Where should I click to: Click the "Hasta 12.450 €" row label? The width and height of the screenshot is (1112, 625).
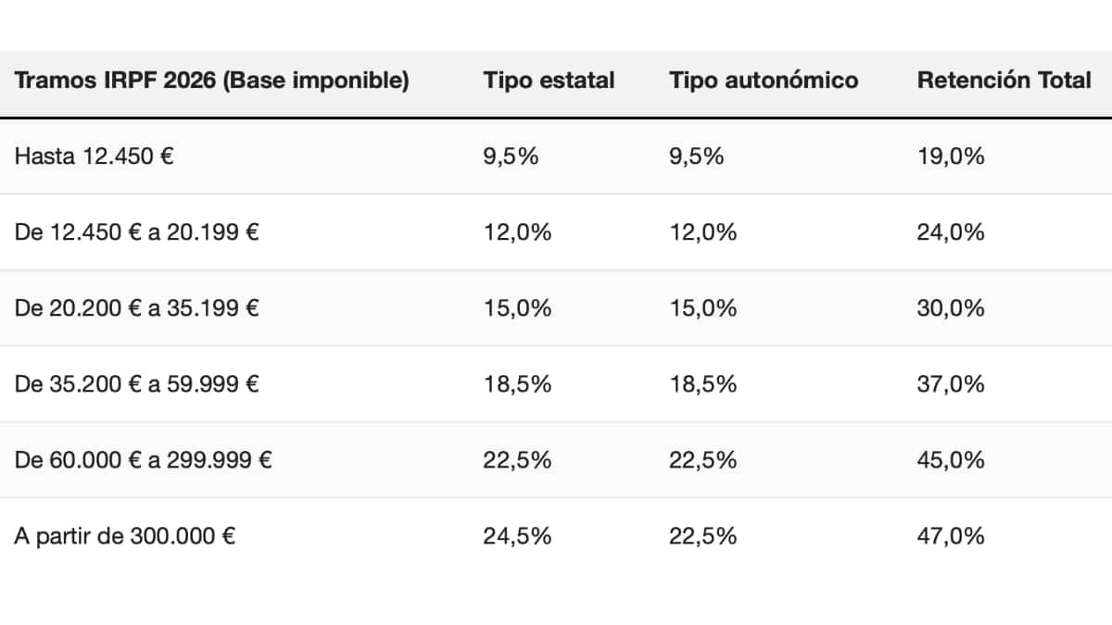click(95, 156)
